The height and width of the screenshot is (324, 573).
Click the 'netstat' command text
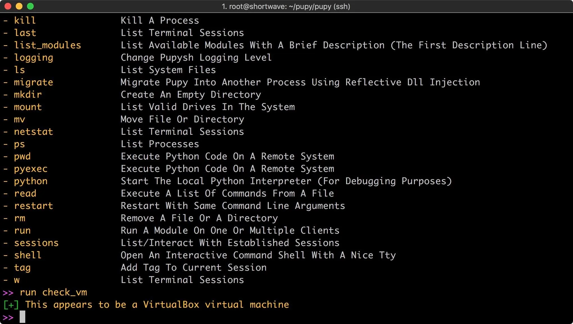tap(33, 132)
